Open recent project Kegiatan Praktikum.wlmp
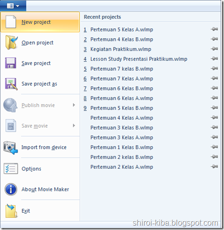 point(121,49)
